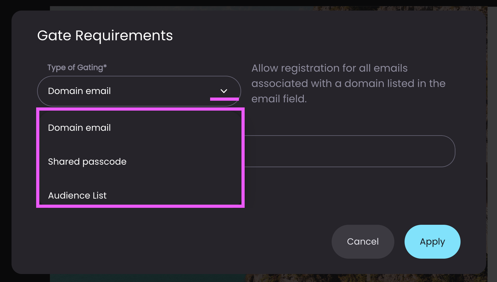Cancel the Gate Requirements dialog
The height and width of the screenshot is (282, 497).
(x=363, y=242)
